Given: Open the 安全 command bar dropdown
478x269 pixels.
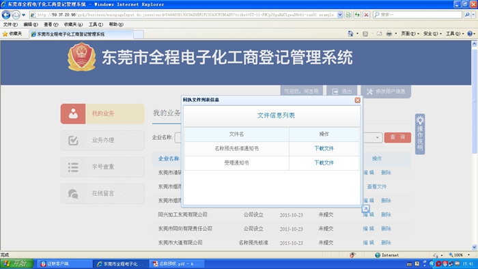Looking at the screenshot, I should [432, 33].
